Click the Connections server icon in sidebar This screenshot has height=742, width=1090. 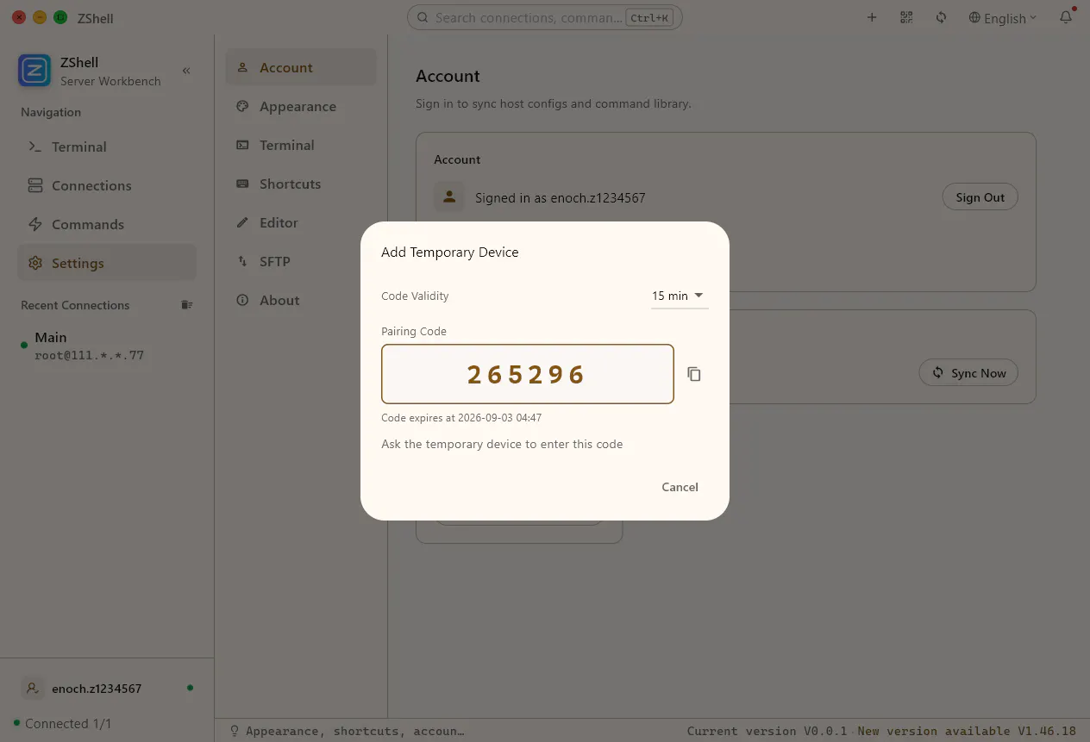pos(35,185)
